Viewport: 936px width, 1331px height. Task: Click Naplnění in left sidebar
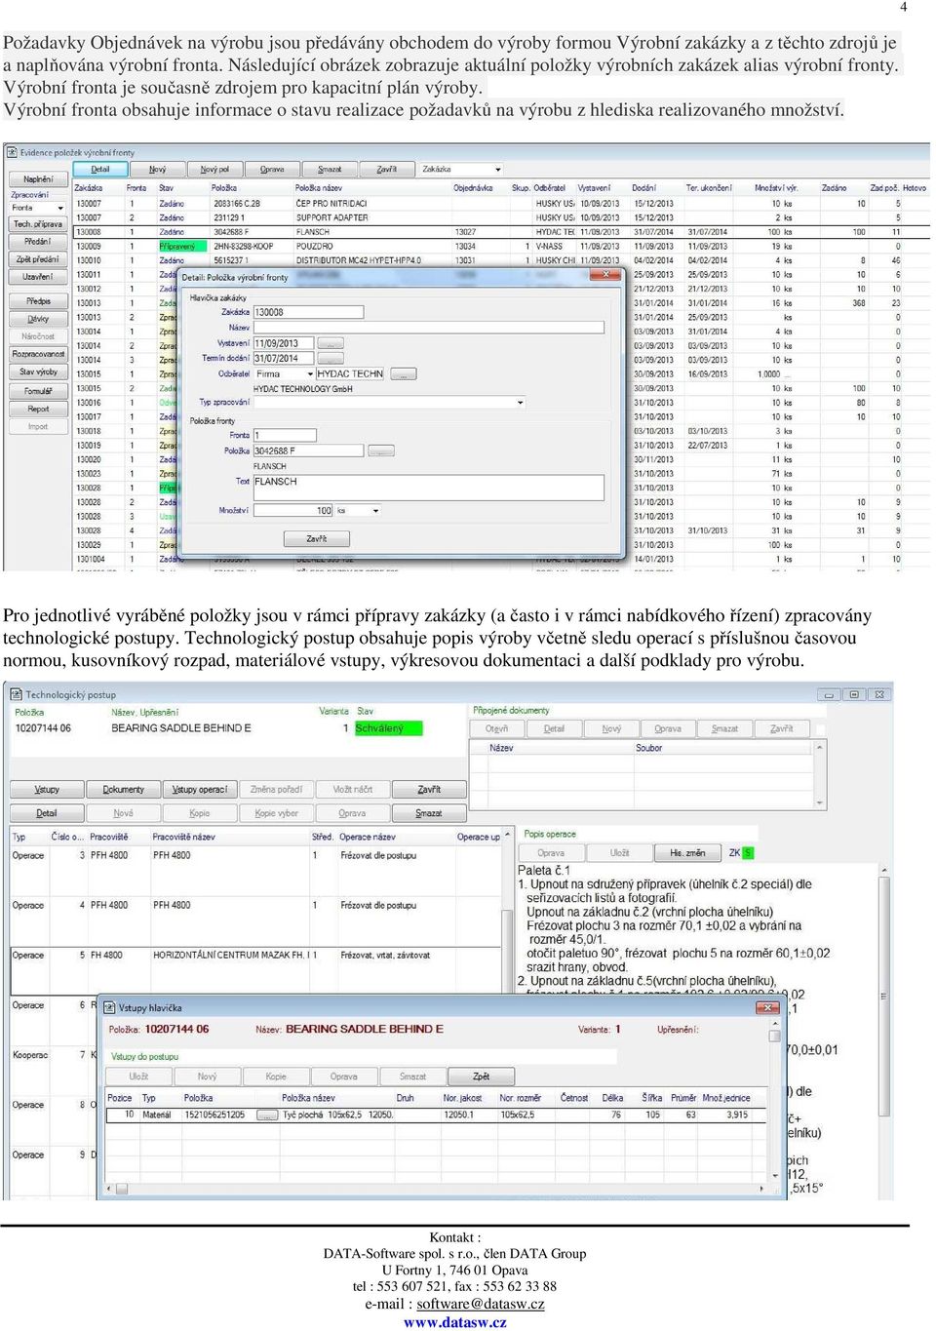click(x=38, y=179)
